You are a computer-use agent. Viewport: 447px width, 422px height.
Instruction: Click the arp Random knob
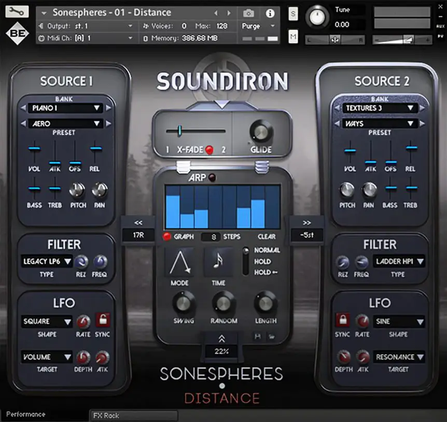[223, 303]
